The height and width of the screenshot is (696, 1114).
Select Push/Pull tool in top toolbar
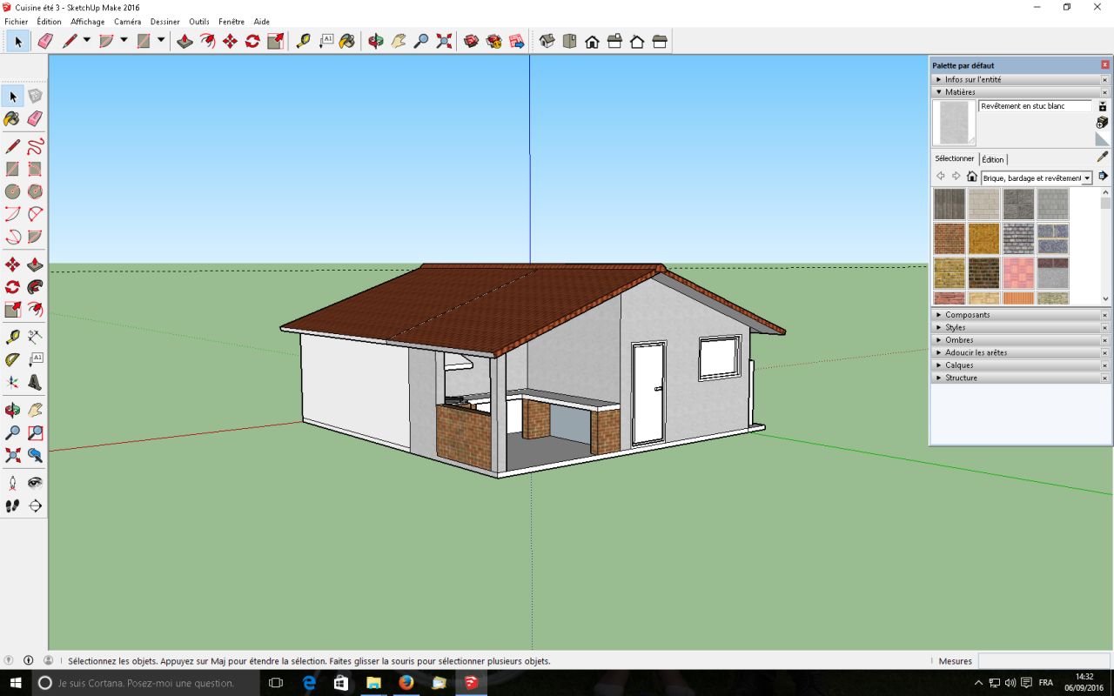point(185,41)
